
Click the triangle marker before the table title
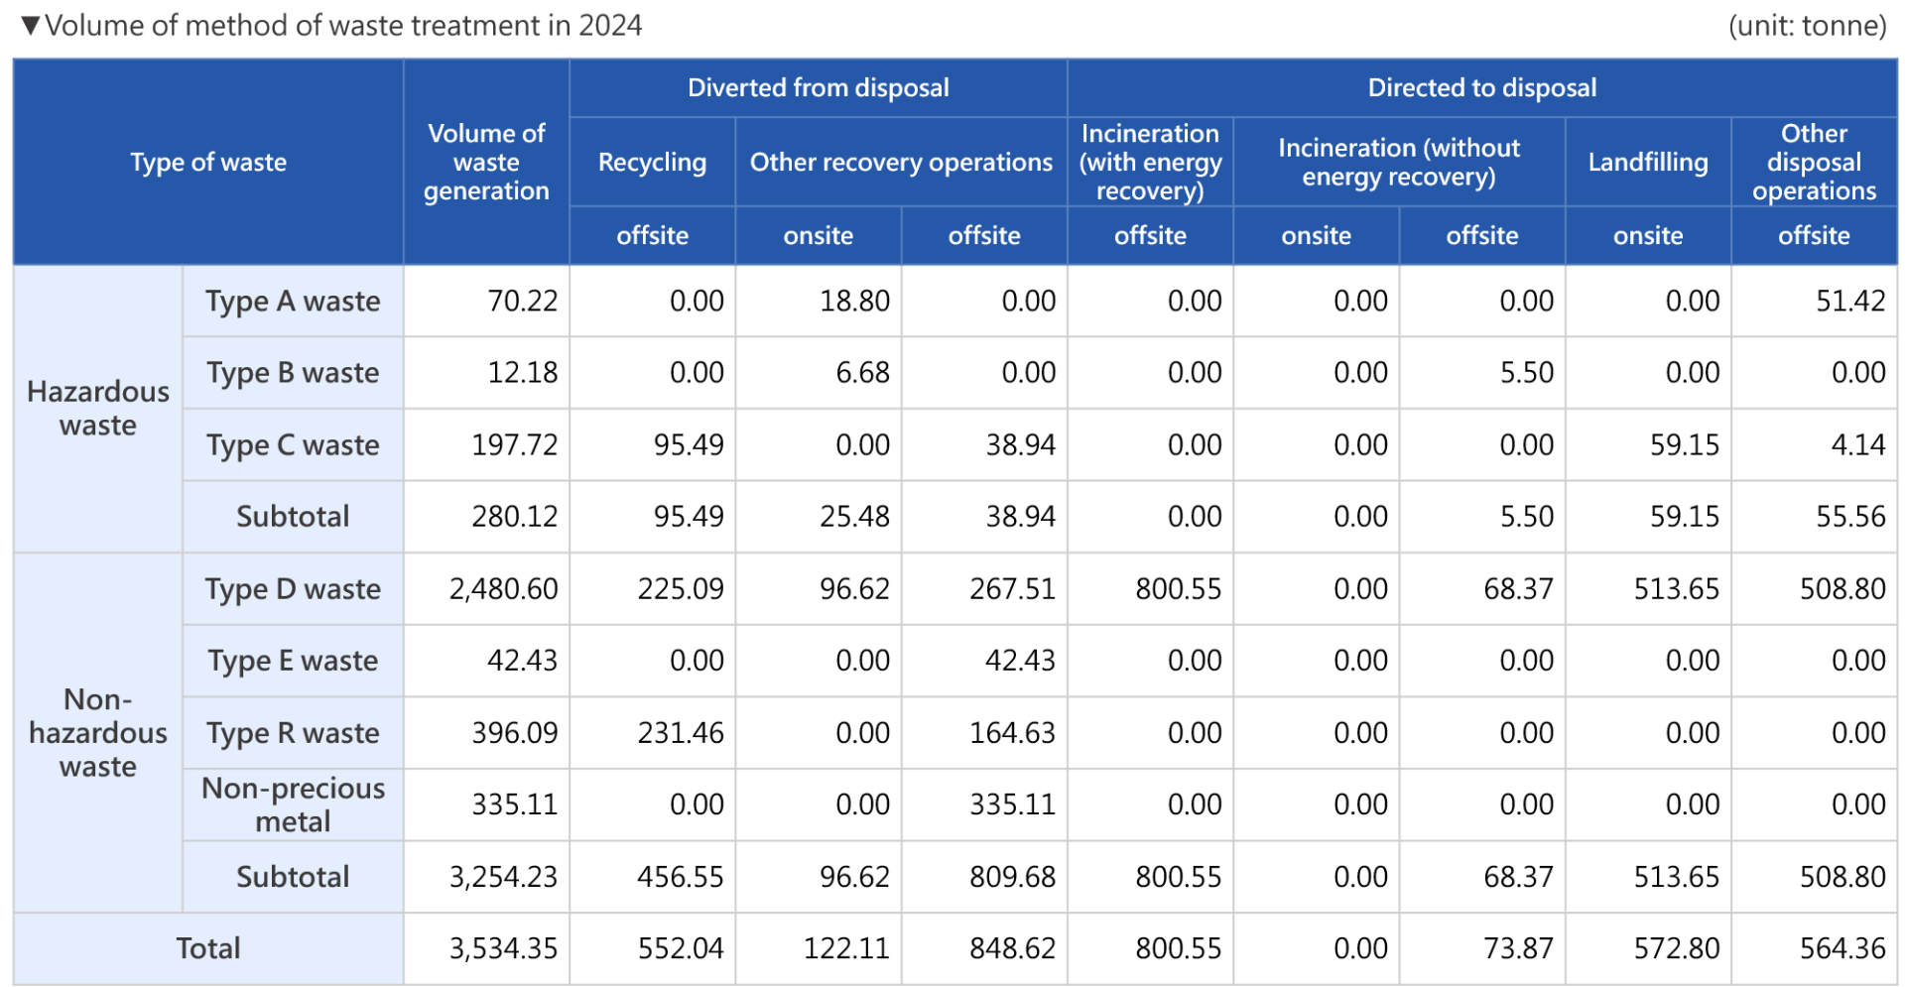tap(31, 26)
